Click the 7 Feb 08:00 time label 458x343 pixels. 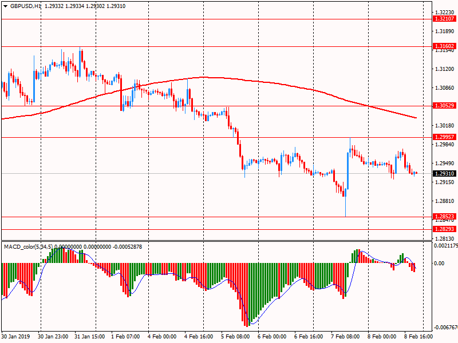[x=345, y=336]
